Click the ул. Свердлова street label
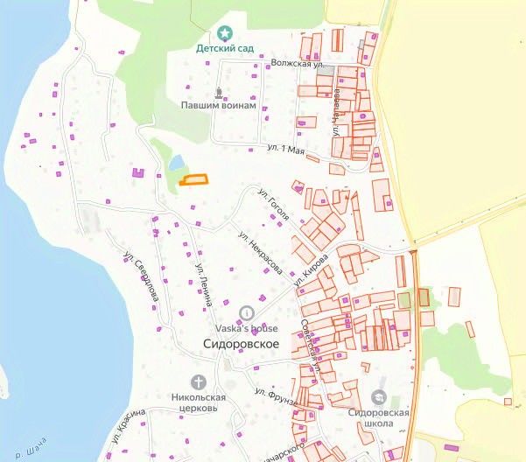526x462 pixels. tap(141, 276)
